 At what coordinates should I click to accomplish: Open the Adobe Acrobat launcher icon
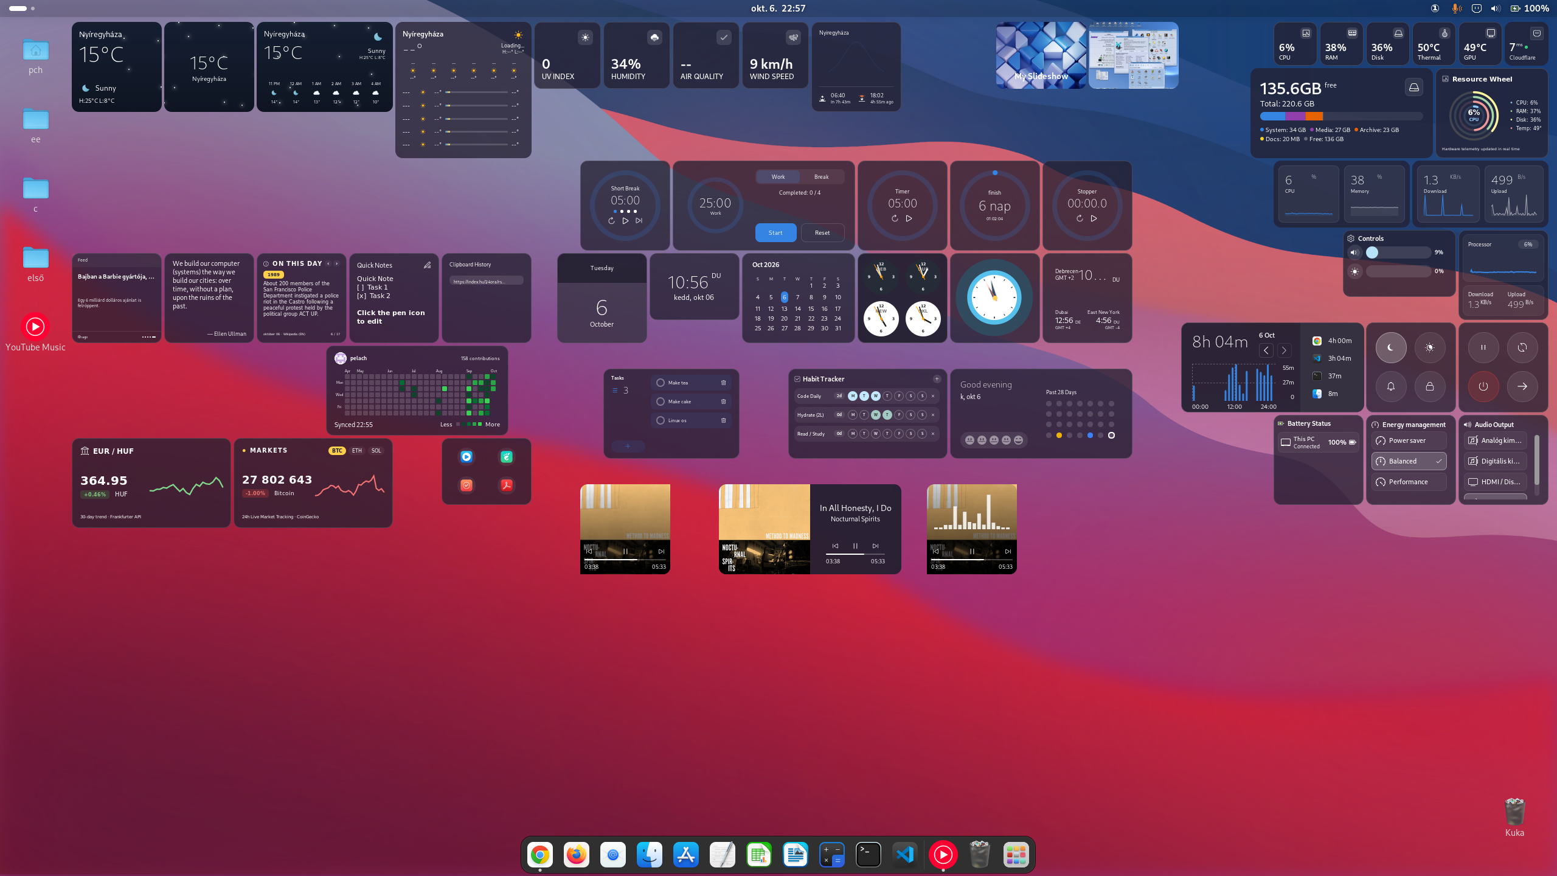pyautogui.click(x=506, y=485)
